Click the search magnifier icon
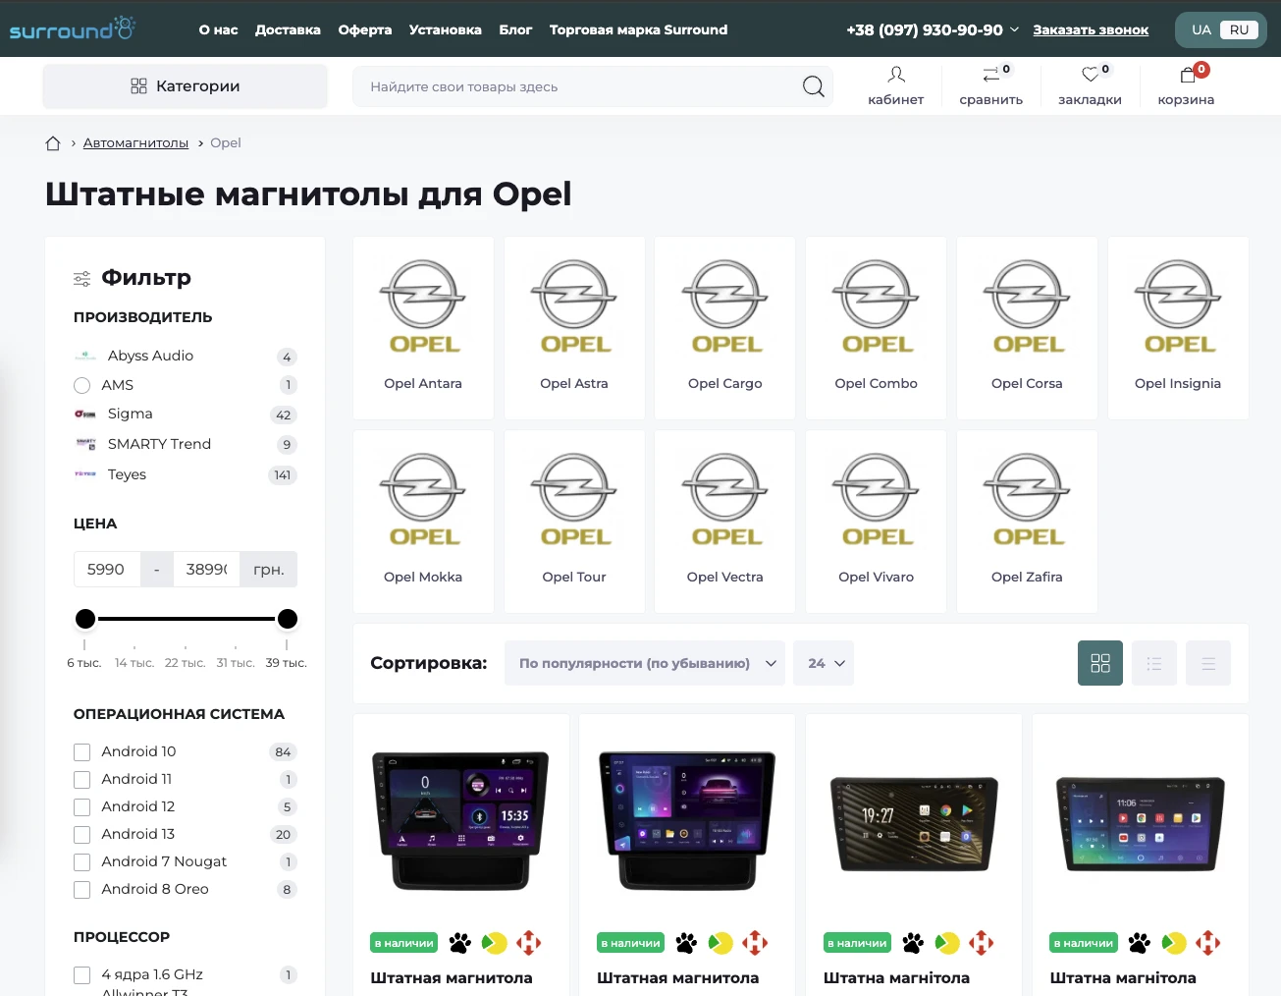This screenshot has height=996, width=1281. tap(813, 86)
